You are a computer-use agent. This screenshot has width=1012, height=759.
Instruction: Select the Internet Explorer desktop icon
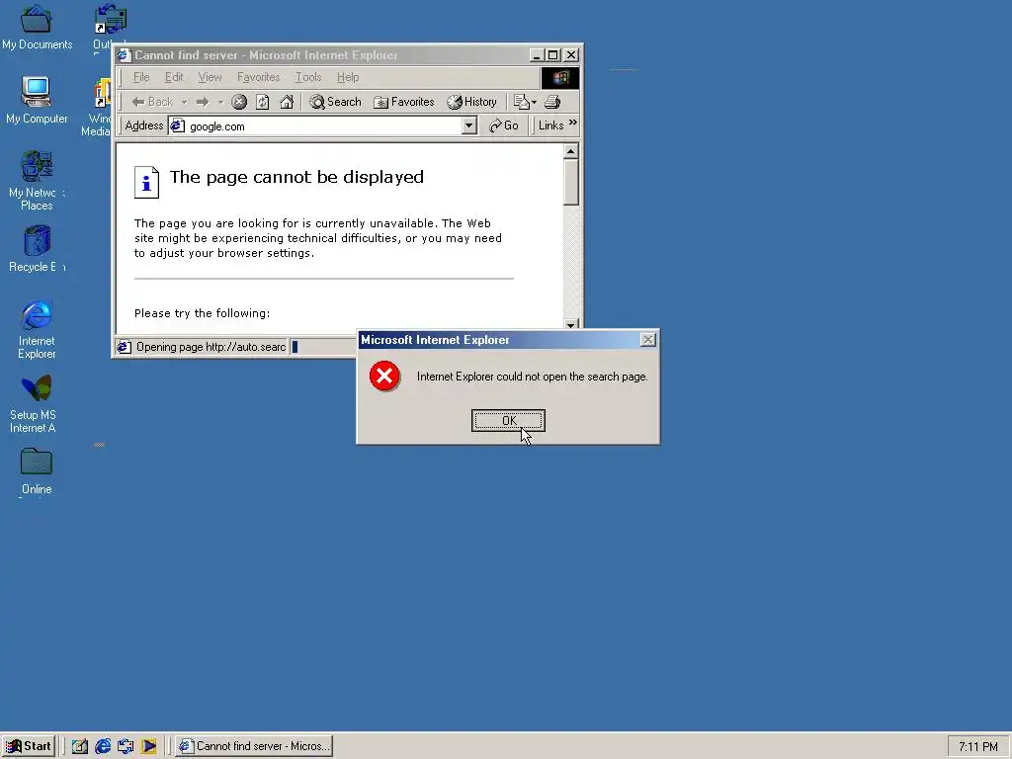click(37, 329)
